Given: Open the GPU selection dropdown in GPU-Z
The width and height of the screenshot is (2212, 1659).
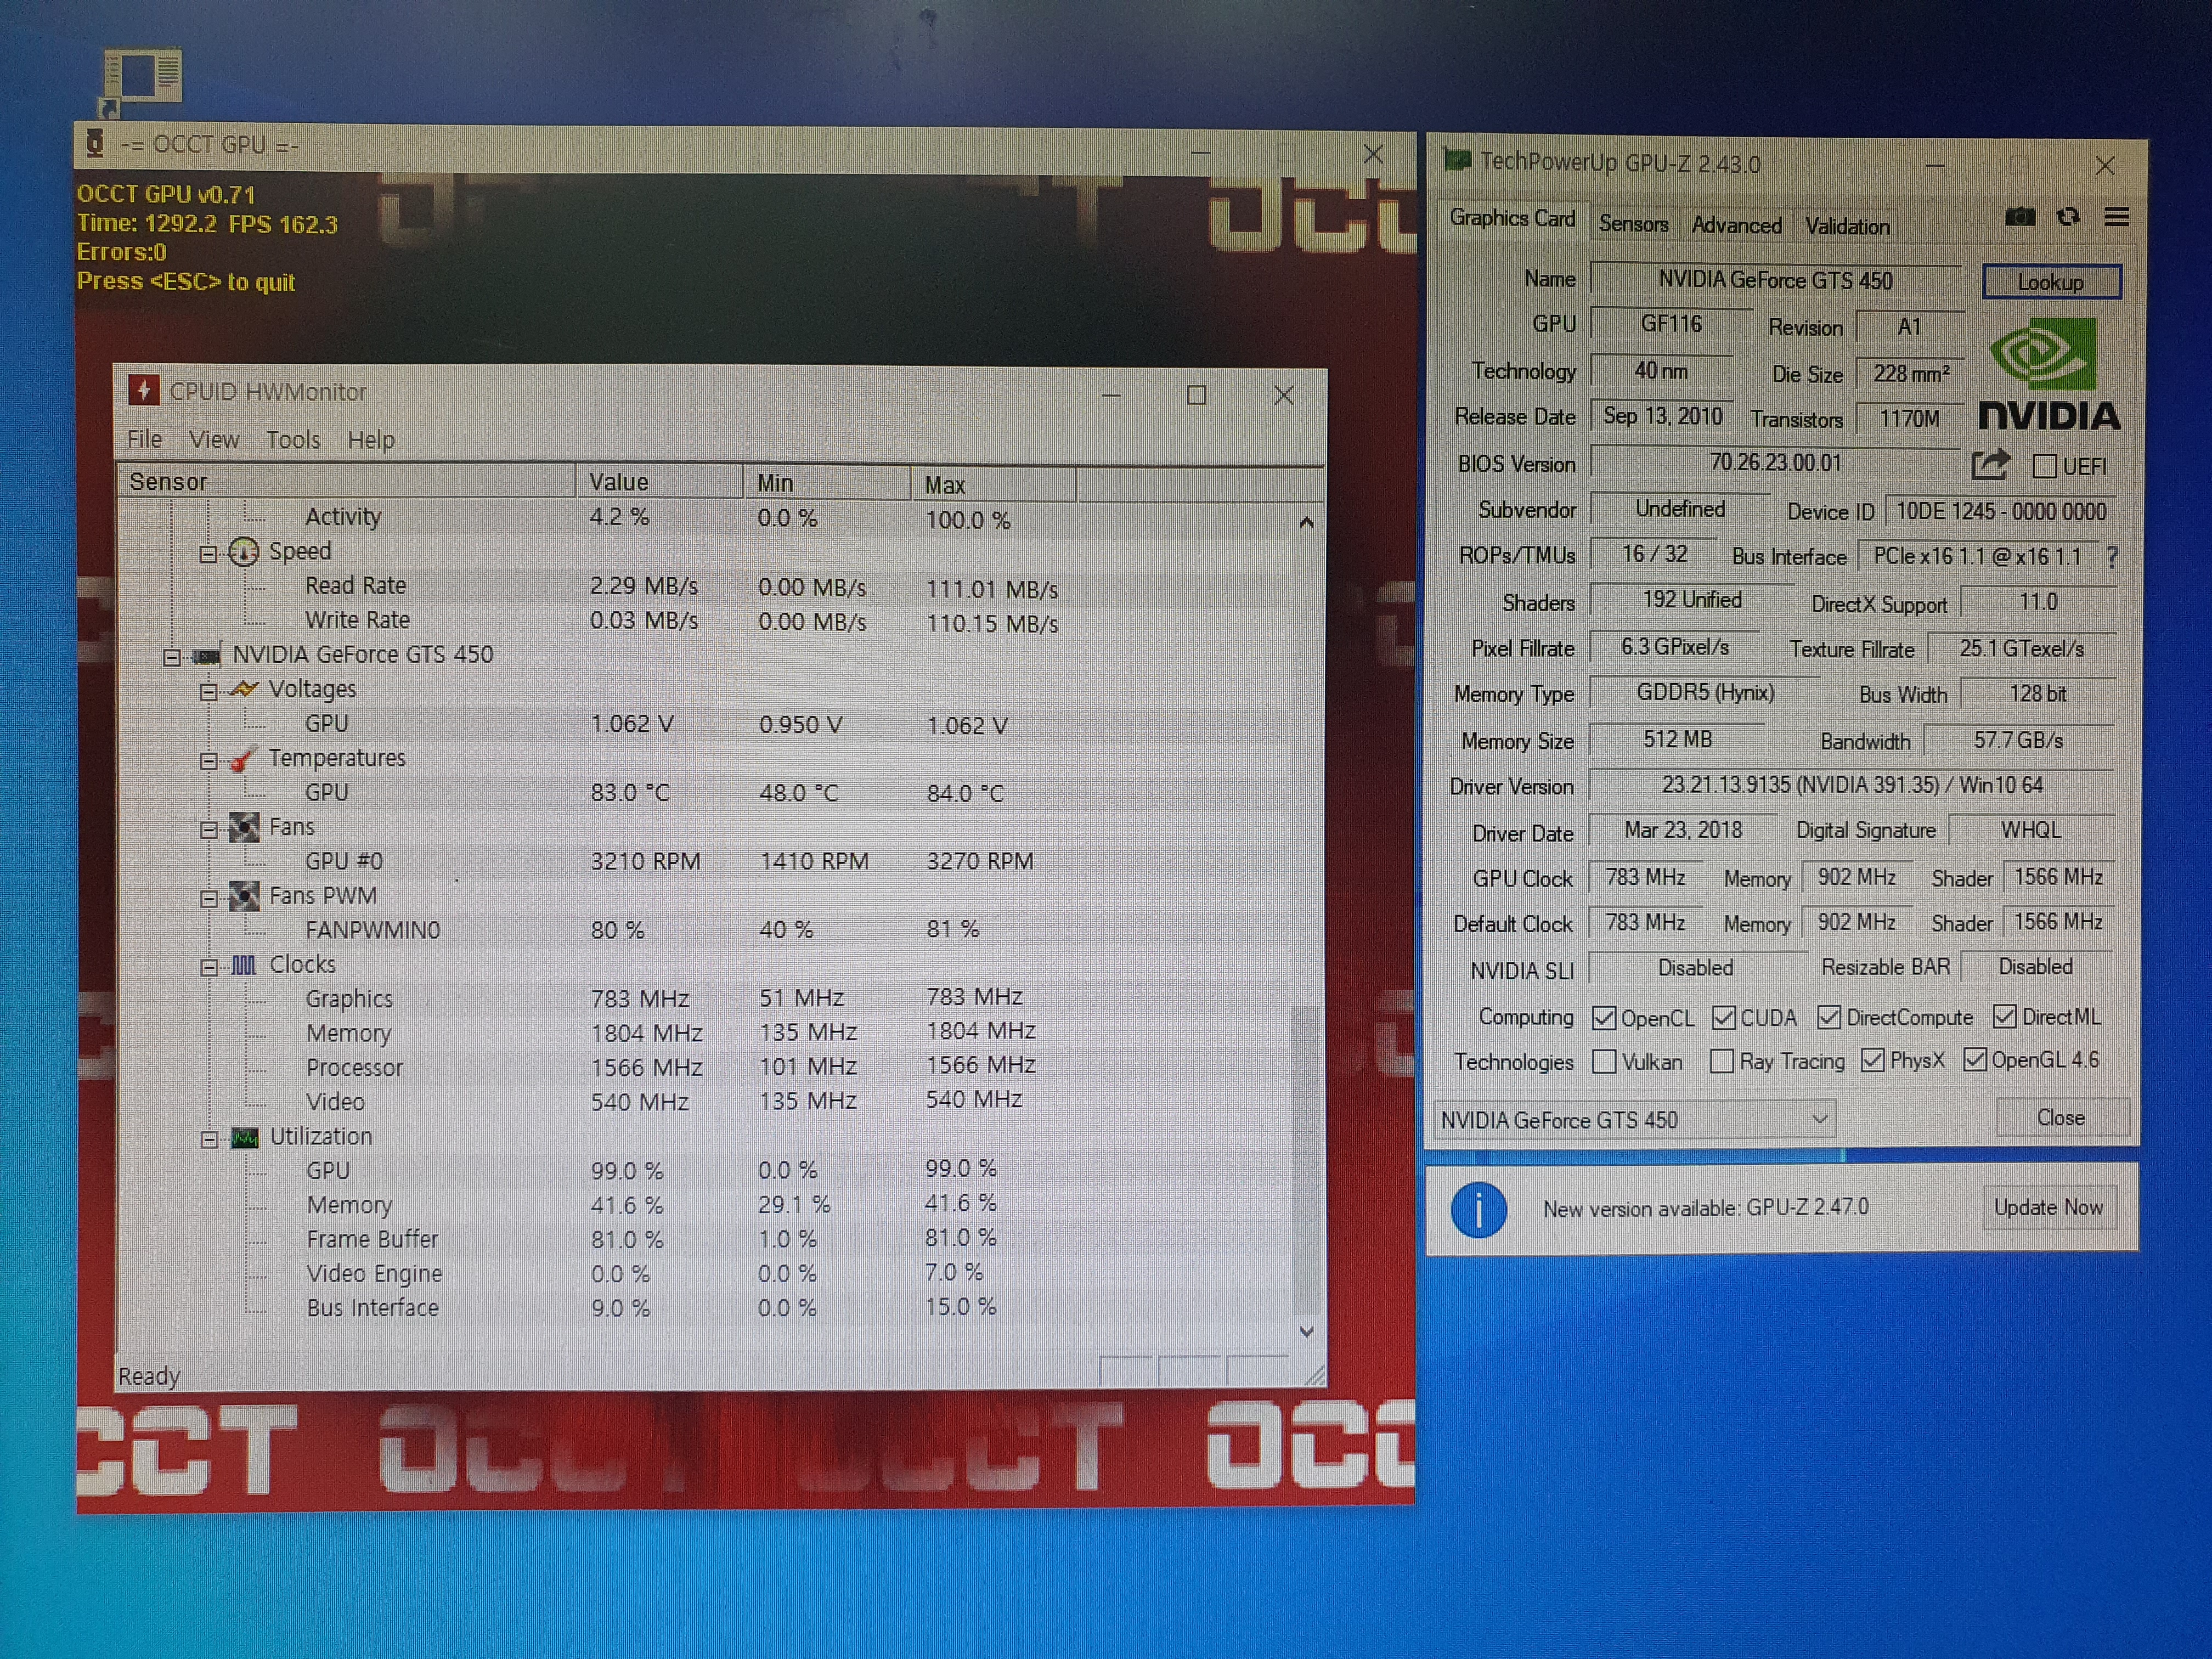Looking at the screenshot, I should tap(1635, 1119).
